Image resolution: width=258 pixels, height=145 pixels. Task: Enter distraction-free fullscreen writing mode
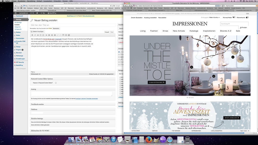[x=66, y=35]
